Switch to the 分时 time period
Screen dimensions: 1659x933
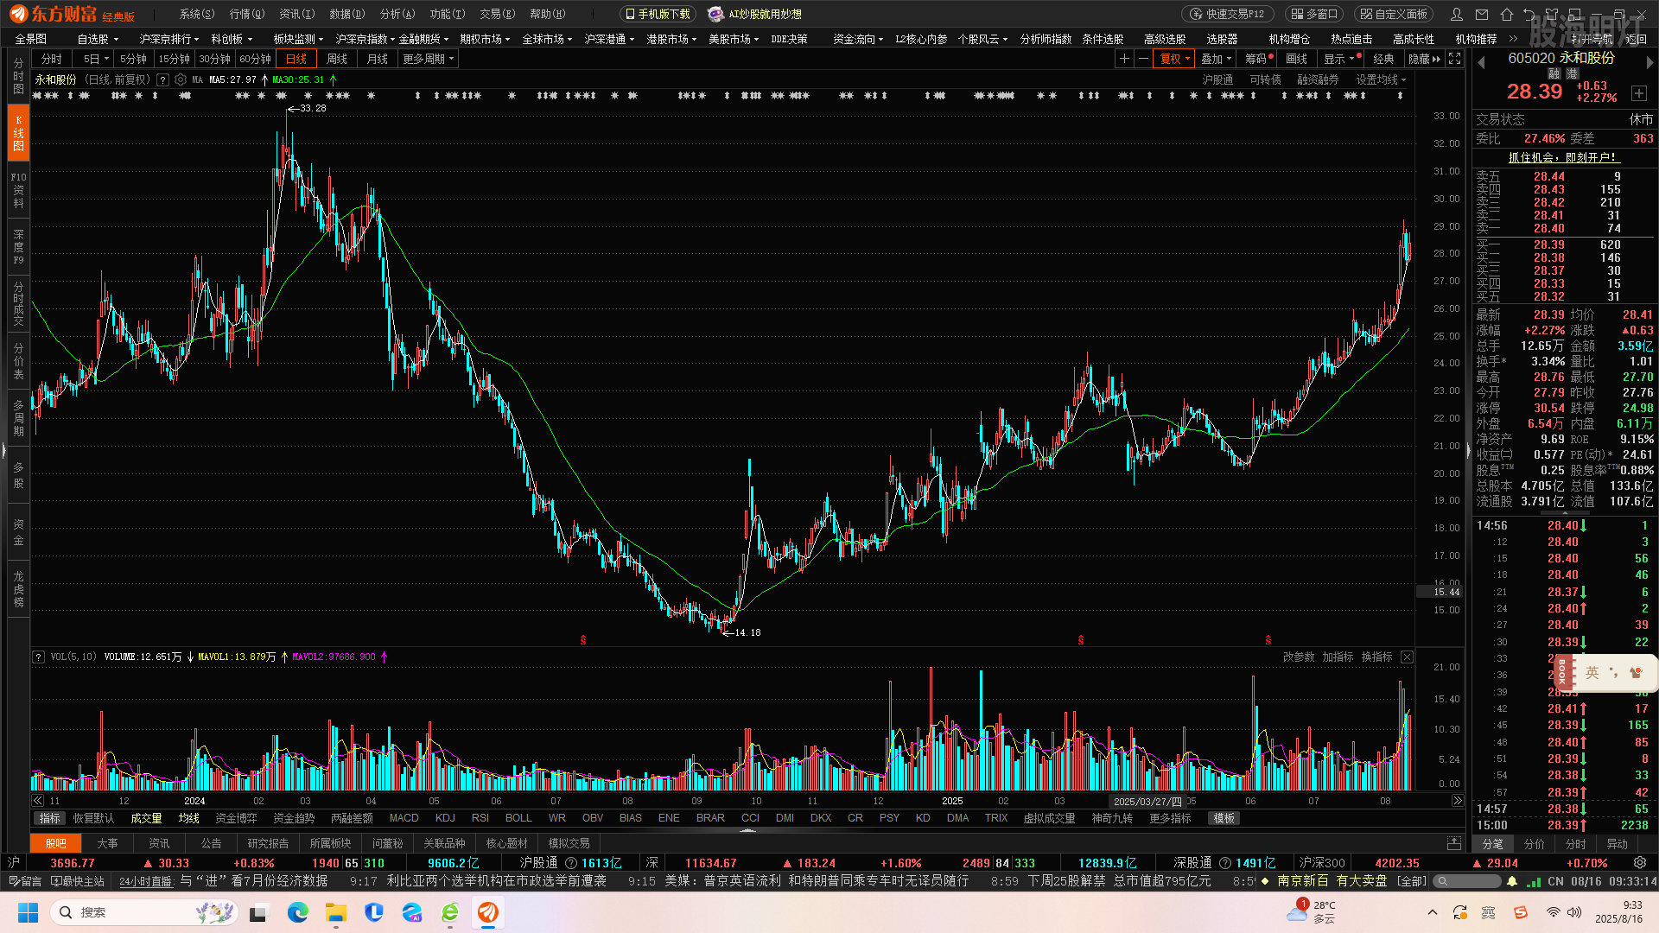52,59
